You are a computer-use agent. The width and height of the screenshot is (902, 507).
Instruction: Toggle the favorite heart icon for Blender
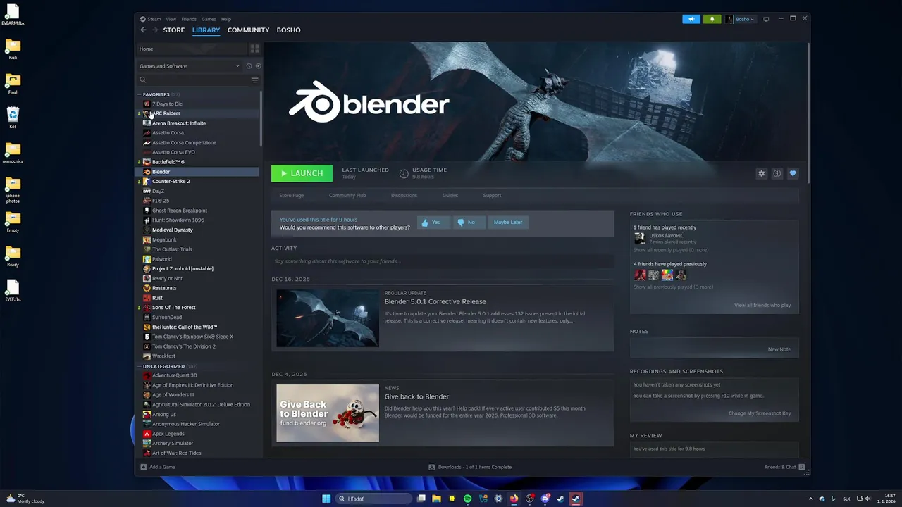(793, 173)
